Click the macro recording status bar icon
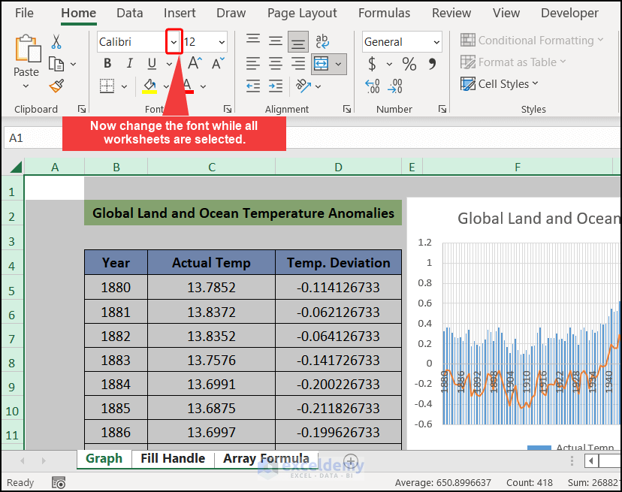Screen dimensions: 622x492 tap(59, 482)
